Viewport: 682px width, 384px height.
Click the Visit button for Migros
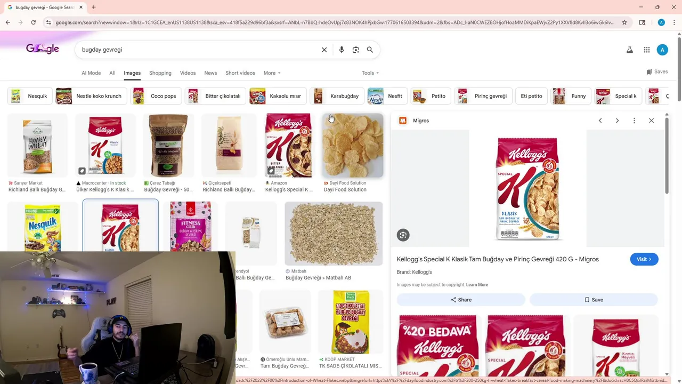pos(644,259)
